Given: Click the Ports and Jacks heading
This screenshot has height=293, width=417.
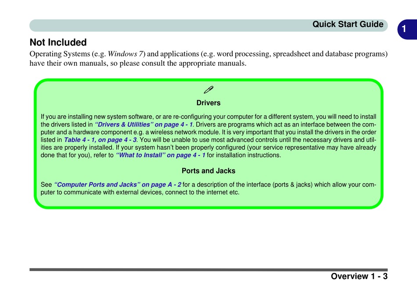Looking at the screenshot, I should coord(208,171).
